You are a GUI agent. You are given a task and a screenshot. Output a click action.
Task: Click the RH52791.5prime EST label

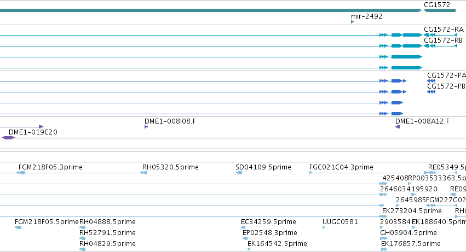[107, 233]
